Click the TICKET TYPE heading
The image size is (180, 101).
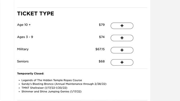point(36,13)
